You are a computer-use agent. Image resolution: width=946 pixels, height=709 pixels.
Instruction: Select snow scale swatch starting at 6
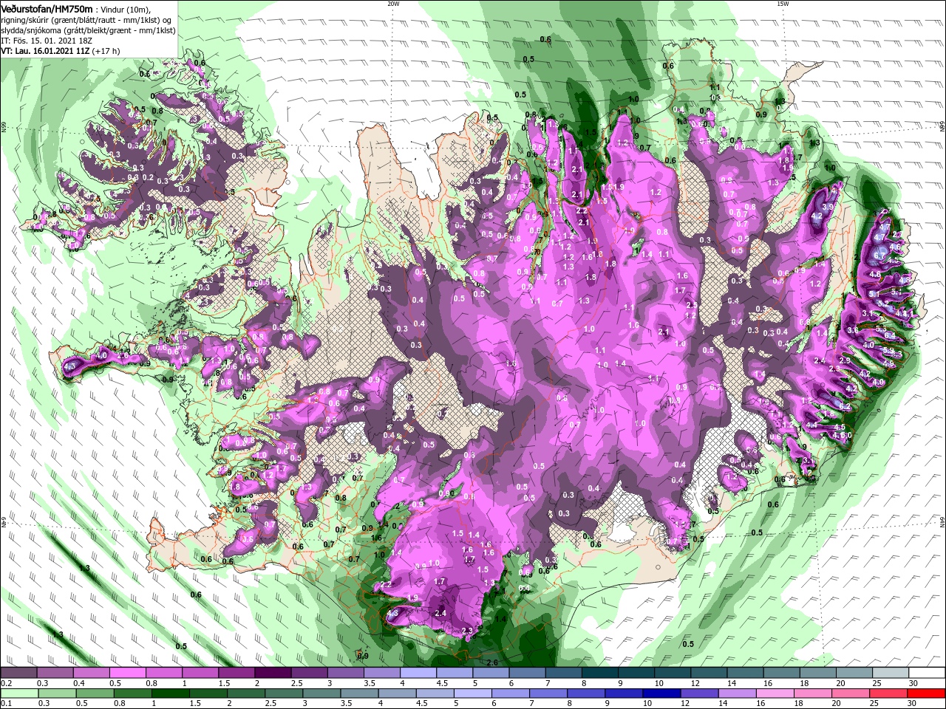click(527, 673)
